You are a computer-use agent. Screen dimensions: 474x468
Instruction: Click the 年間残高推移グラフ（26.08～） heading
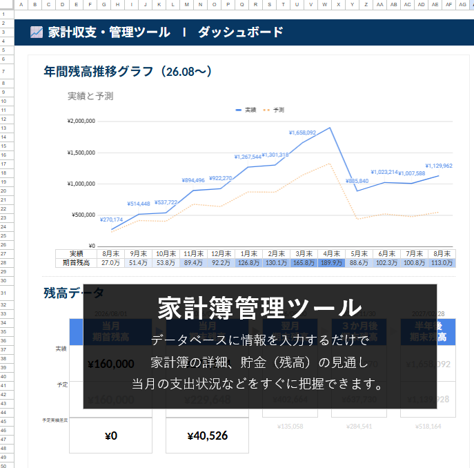(x=128, y=72)
